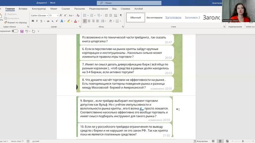This screenshot has width=255, height=143.
Task: Open the Acrobat tab
Action: 139,9
